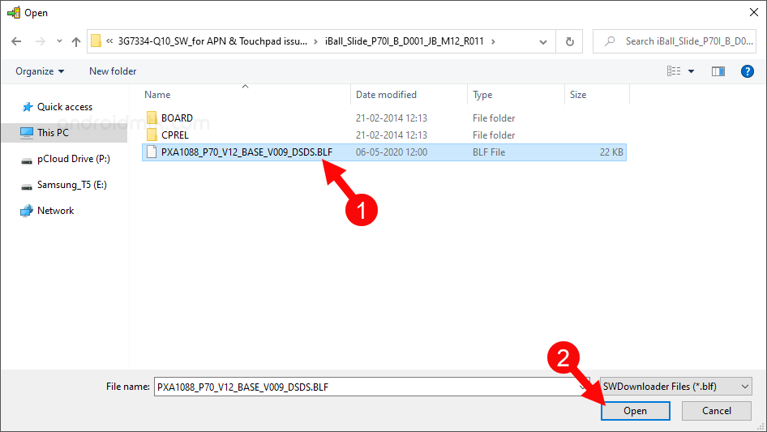Open the BOARD folder
The height and width of the screenshot is (432, 767).
click(x=177, y=118)
